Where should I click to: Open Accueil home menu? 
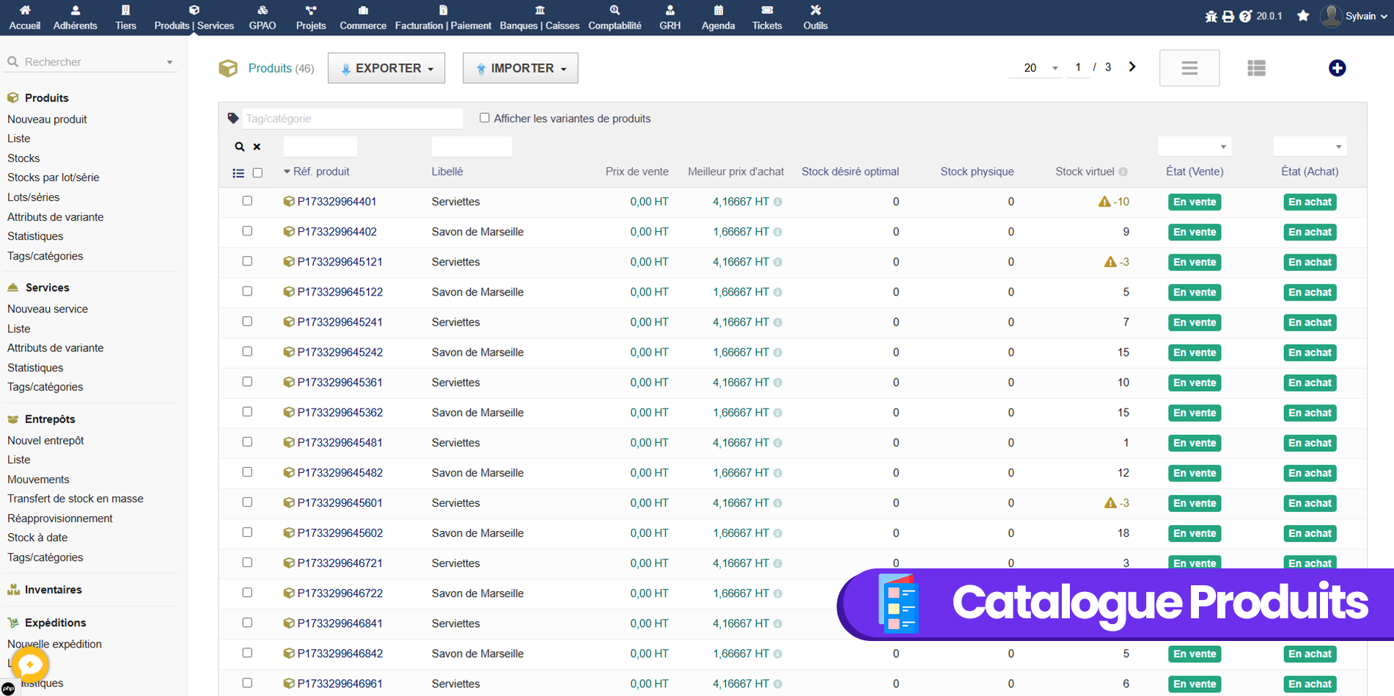tap(24, 18)
